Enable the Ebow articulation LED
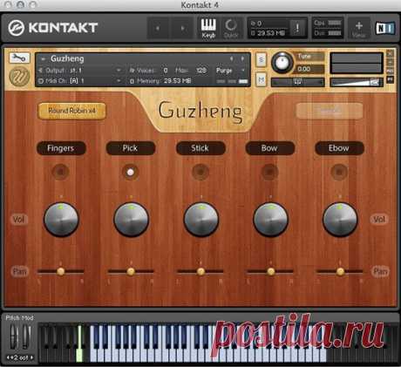The width and height of the screenshot is (401, 367). click(339, 172)
